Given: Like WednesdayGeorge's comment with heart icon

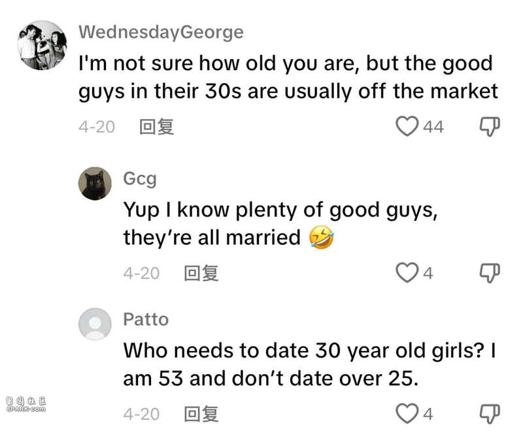Looking at the screenshot, I should (407, 126).
